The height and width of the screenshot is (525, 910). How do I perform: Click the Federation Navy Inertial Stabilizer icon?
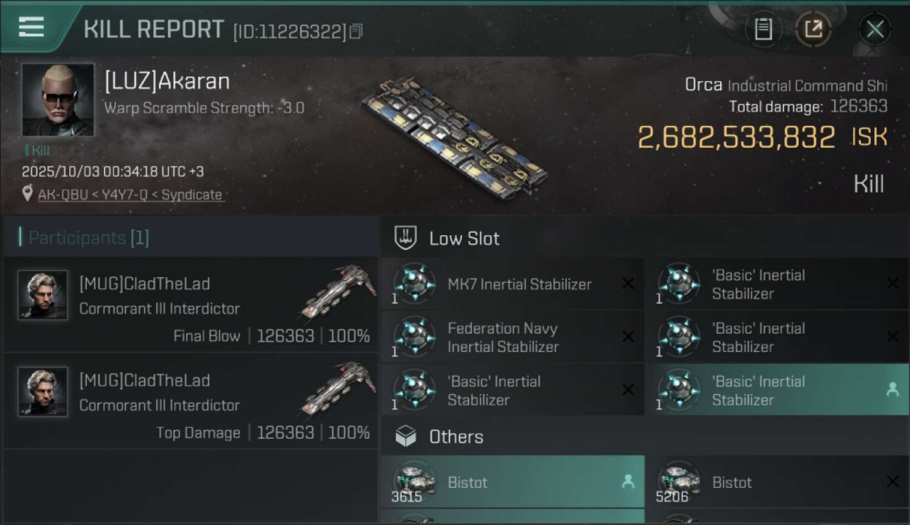pos(414,337)
